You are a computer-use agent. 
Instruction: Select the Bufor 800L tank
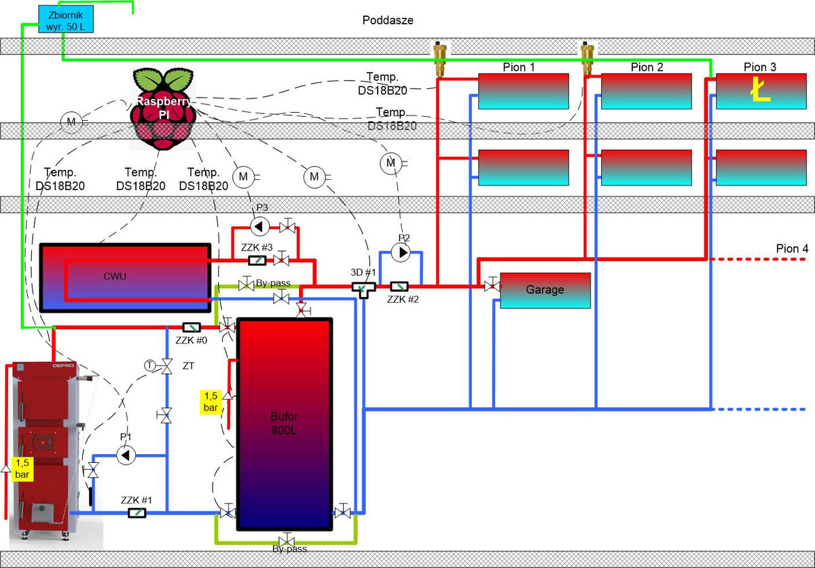click(x=284, y=423)
